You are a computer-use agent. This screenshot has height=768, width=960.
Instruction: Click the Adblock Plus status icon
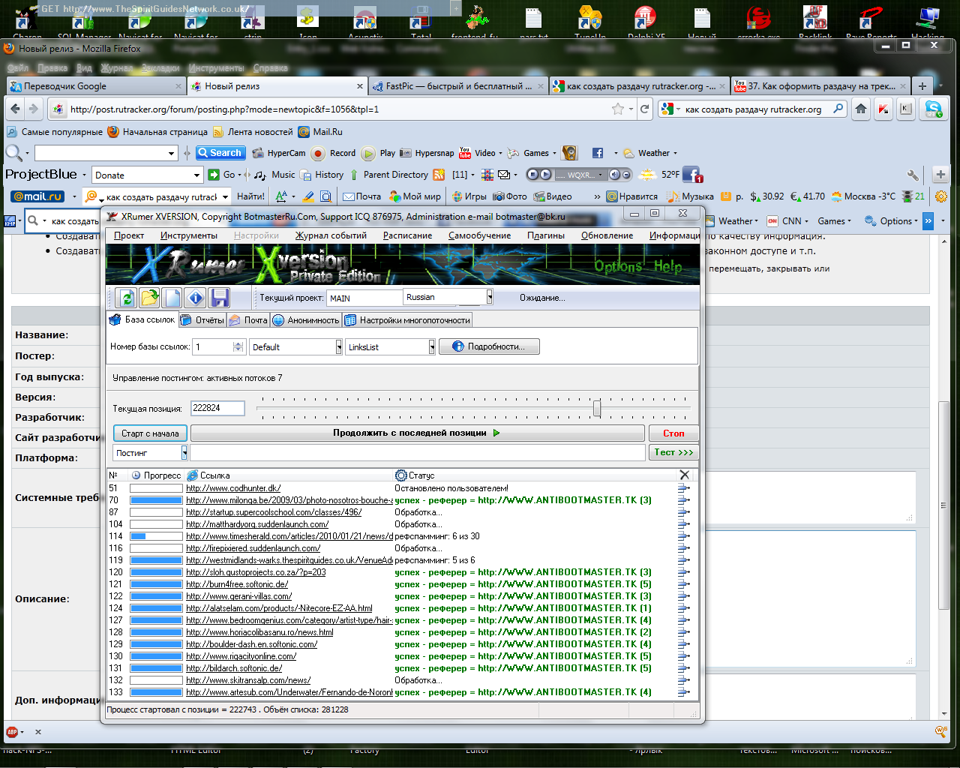[x=12, y=731]
